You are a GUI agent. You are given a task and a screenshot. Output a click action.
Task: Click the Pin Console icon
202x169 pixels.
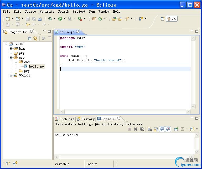tap(176, 129)
